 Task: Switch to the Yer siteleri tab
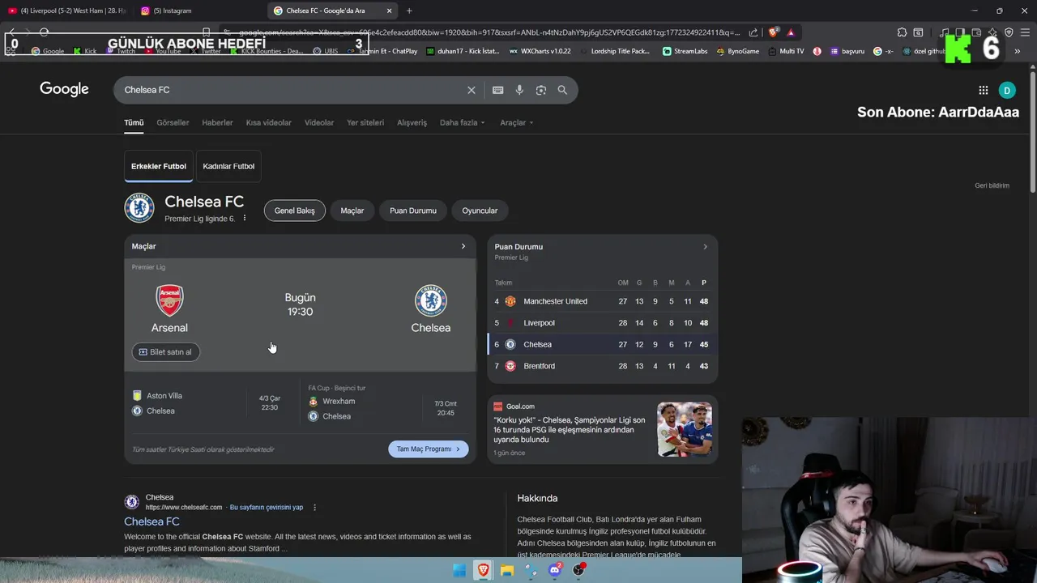(x=365, y=123)
